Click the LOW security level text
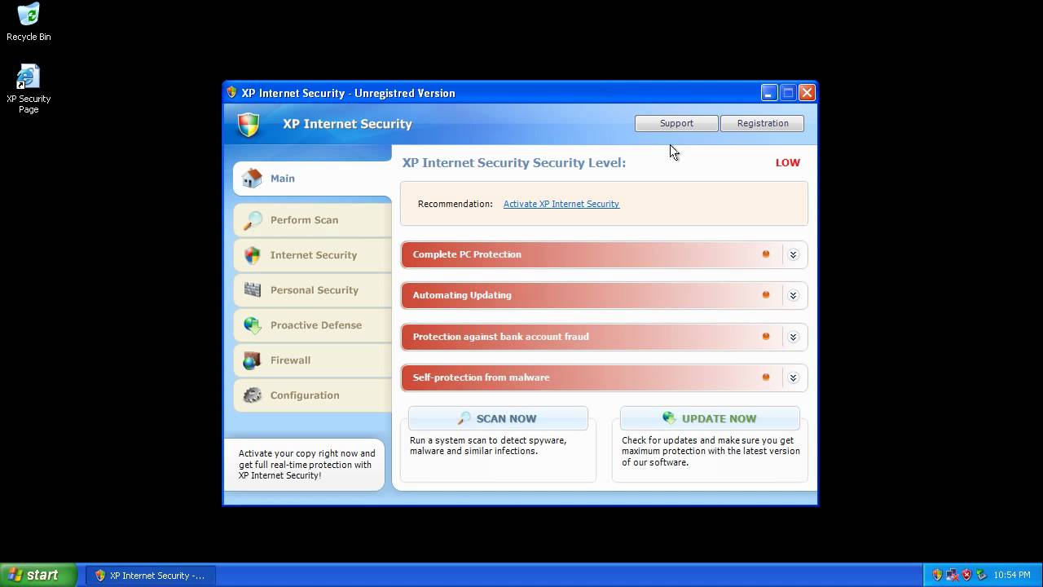The image size is (1043, 587). click(x=788, y=162)
